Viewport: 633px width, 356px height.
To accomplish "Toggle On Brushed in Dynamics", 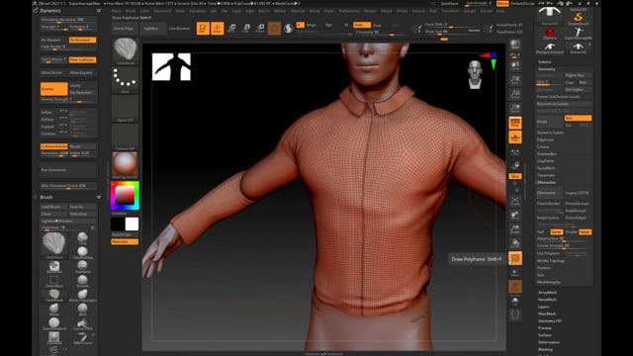I will (82, 40).
